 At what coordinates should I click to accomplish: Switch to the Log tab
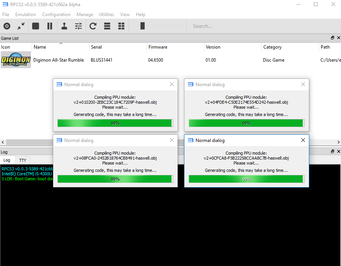click(x=7, y=160)
